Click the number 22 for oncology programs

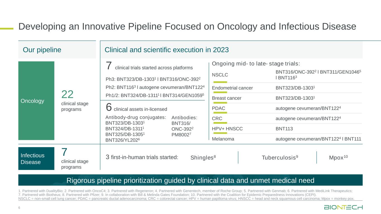point(67,95)
